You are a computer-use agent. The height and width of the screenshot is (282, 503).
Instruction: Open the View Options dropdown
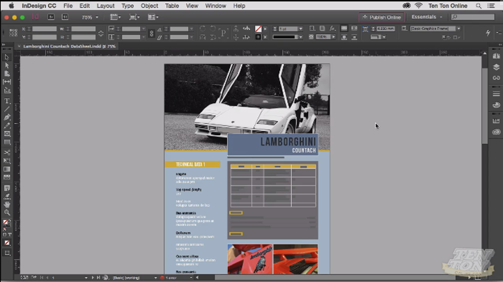click(x=115, y=17)
